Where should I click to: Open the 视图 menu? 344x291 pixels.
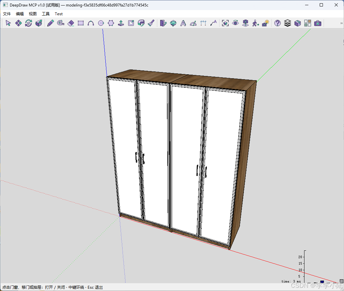pyautogui.click(x=33, y=14)
